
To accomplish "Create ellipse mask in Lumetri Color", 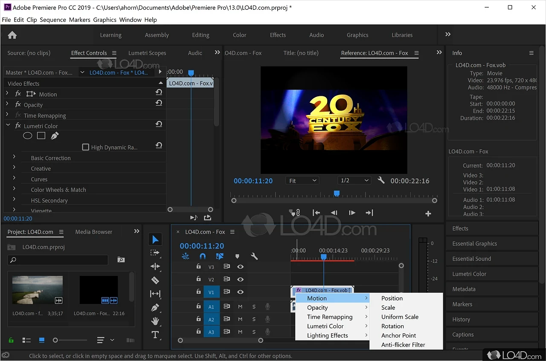I will [27, 136].
